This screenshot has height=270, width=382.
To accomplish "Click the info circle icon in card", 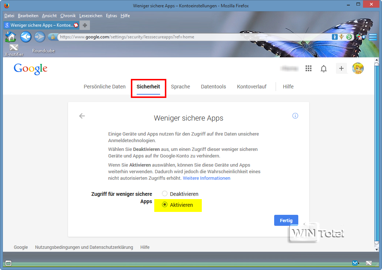I will [295, 116].
